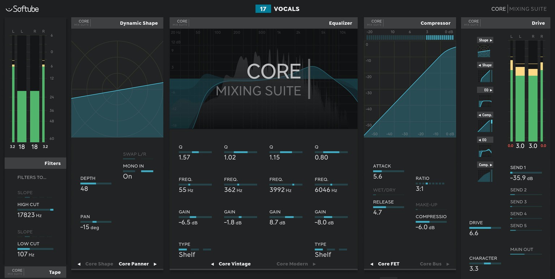
Task: Switch to Core Shape mode
Action: (99, 264)
